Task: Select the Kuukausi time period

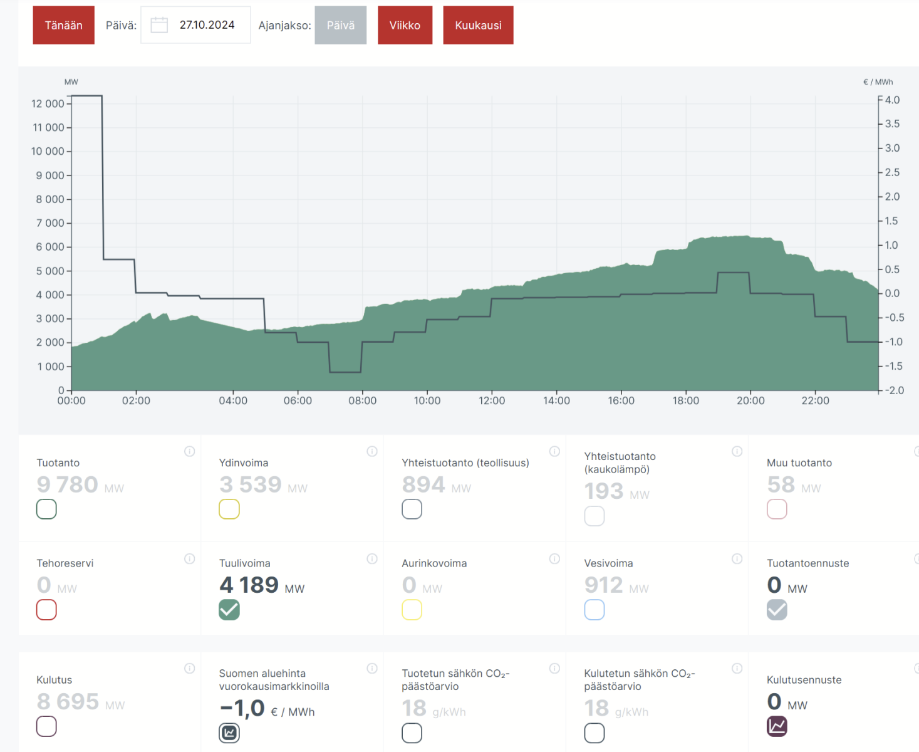Action: [478, 25]
